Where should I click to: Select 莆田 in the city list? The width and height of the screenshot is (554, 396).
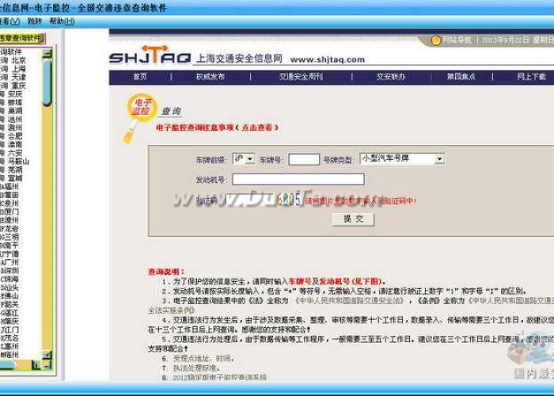click(10, 195)
